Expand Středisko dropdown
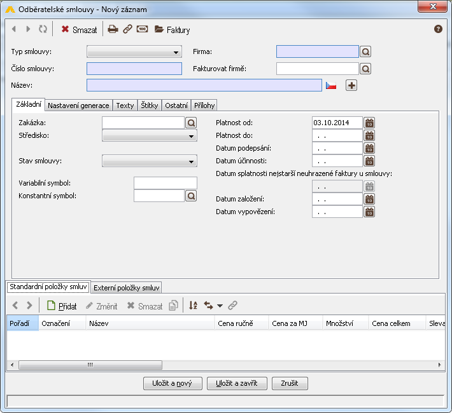 (x=150, y=135)
